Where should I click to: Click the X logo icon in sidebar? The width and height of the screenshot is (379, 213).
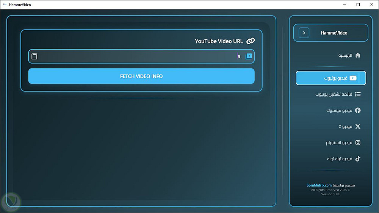[358, 126]
